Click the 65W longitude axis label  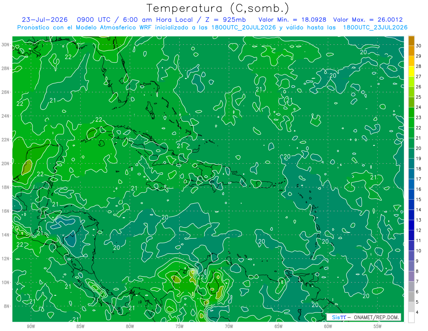[x=279, y=326]
